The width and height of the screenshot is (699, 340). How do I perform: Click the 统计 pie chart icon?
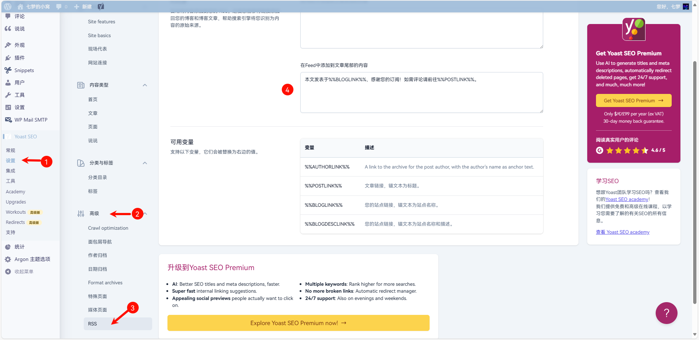[x=8, y=247]
